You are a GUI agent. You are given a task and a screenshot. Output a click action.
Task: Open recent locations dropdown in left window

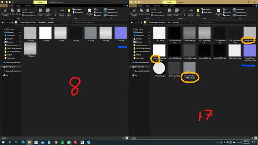10,22
